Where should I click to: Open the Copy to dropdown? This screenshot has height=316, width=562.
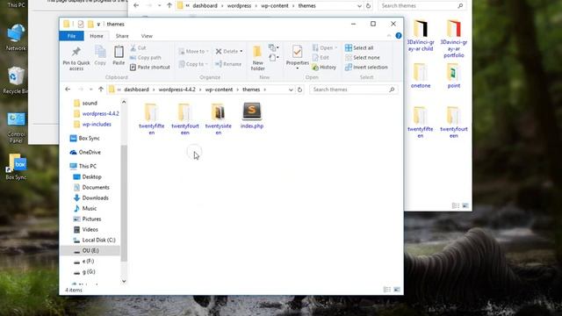pyautogui.click(x=193, y=64)
